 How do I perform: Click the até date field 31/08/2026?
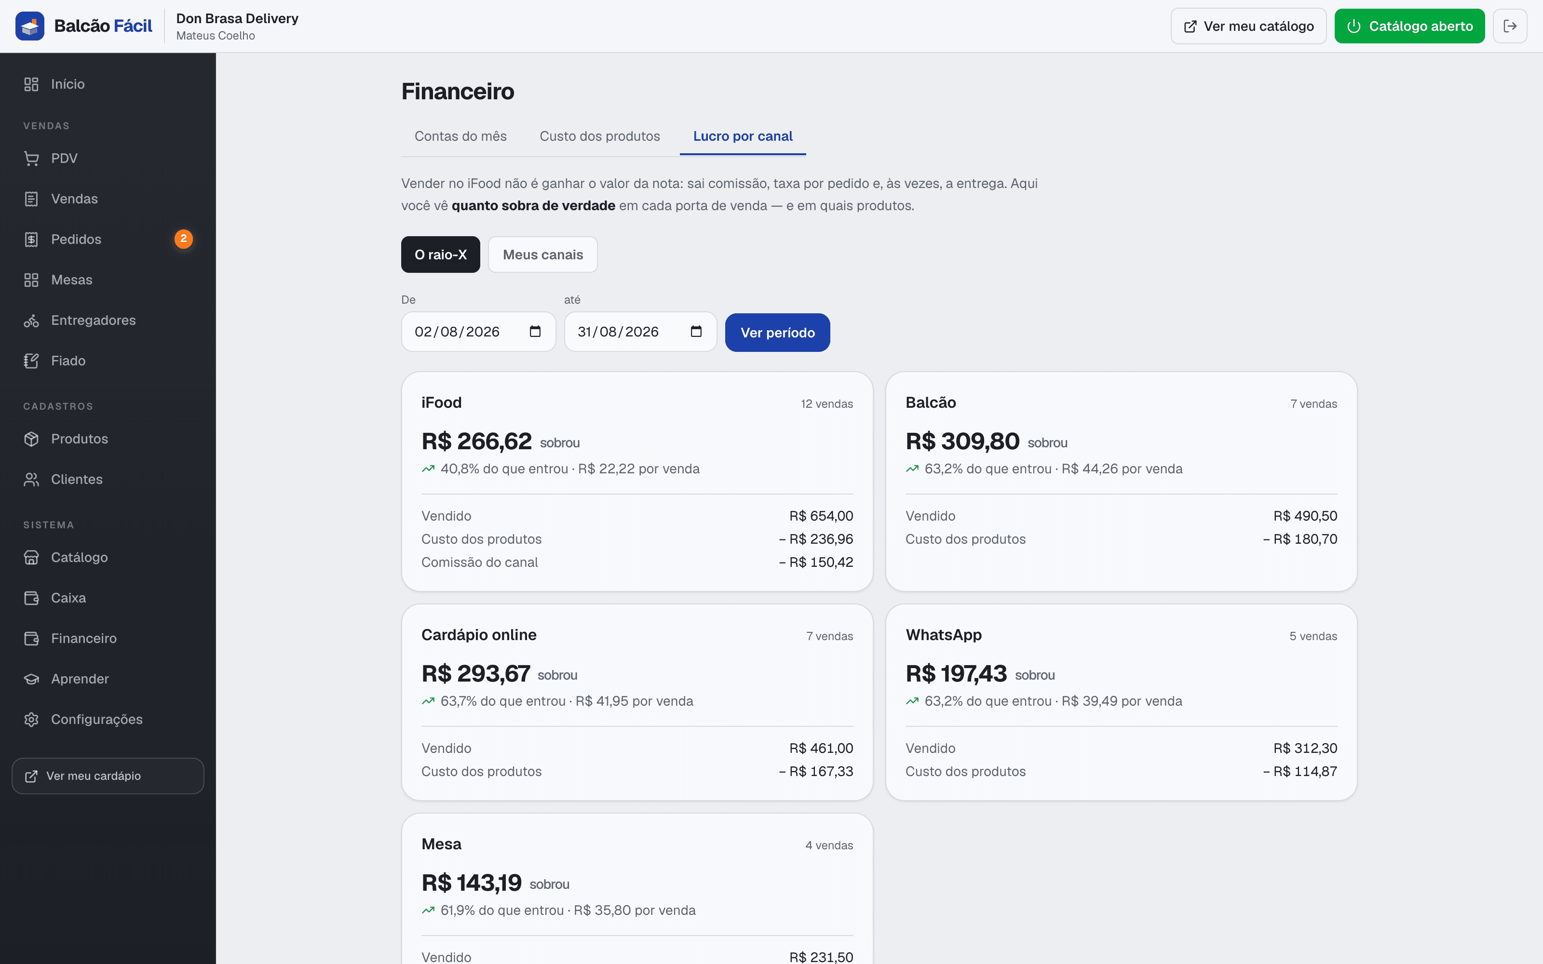(x=640, y=332)
